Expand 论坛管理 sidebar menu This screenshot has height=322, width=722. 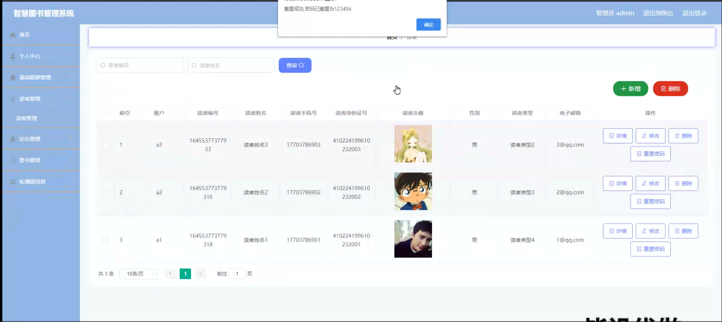pyautogui.click(x=41, y=139)
